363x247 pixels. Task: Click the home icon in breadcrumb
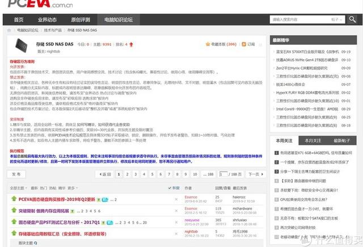(x=9, y=30)
